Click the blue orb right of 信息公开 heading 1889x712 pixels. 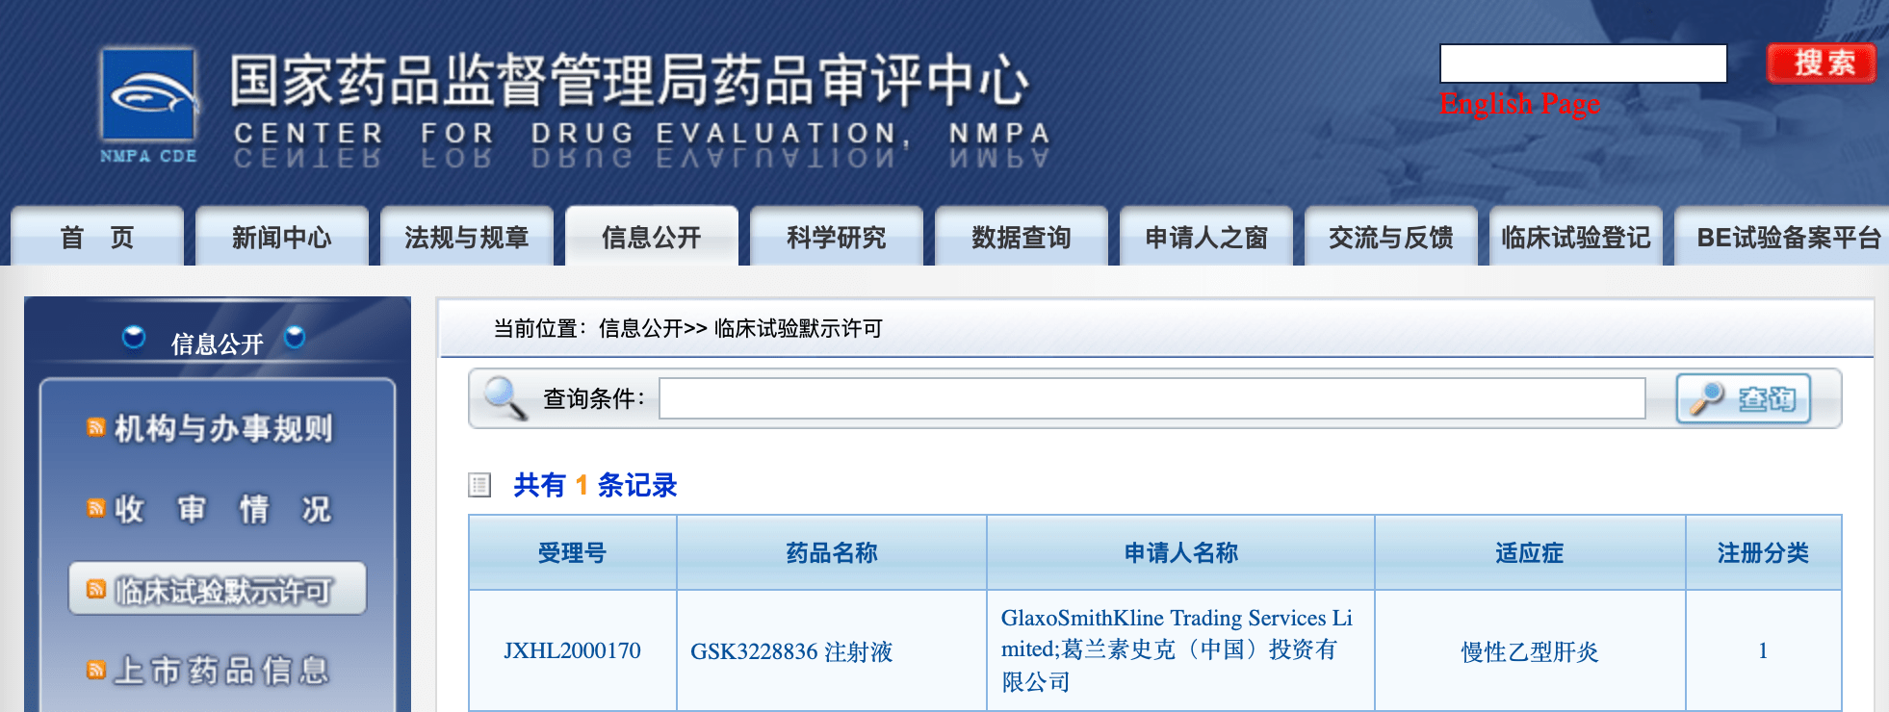point(296,338)
